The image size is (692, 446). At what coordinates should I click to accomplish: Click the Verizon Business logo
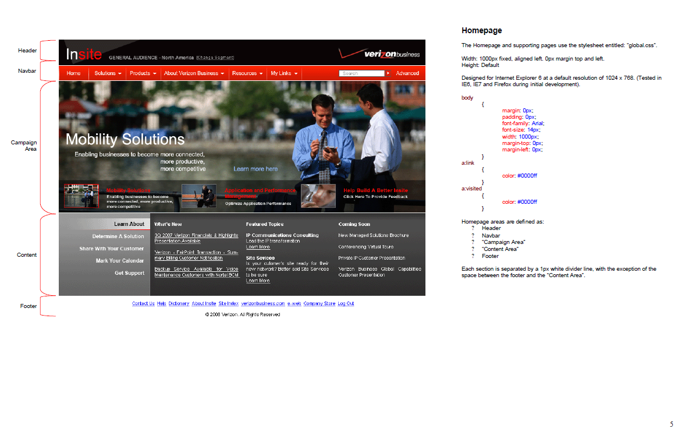point(379,54)
